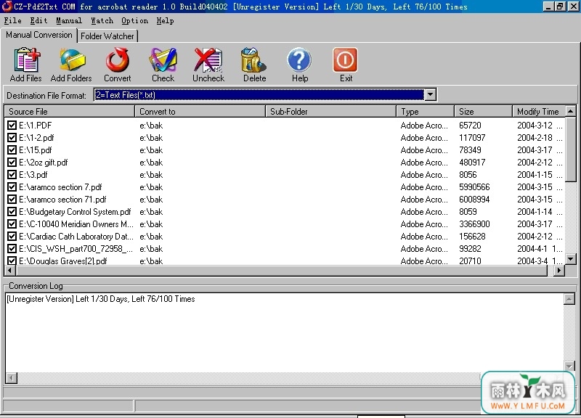Viewport: 581px width, 418px height.
Task: Click the vertical scrollbar thumb of file list
Action: tap(571, 150)
